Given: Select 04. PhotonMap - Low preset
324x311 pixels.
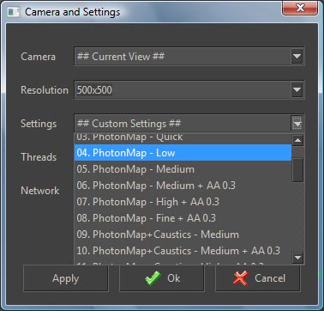Looking at the screenshot, I should pos(183,153).
